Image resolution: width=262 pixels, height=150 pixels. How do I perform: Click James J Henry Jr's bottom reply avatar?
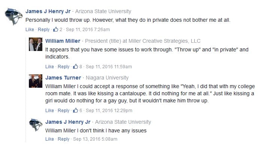36,125
